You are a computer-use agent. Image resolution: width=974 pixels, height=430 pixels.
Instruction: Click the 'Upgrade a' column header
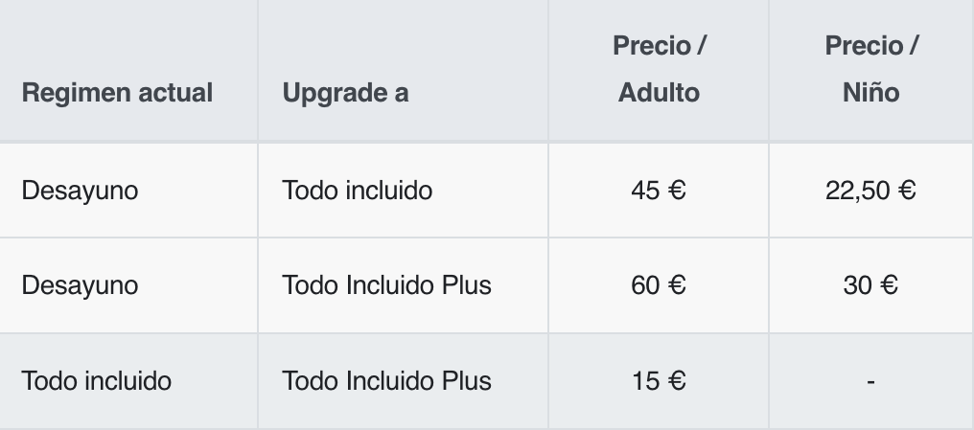[345, 93]
